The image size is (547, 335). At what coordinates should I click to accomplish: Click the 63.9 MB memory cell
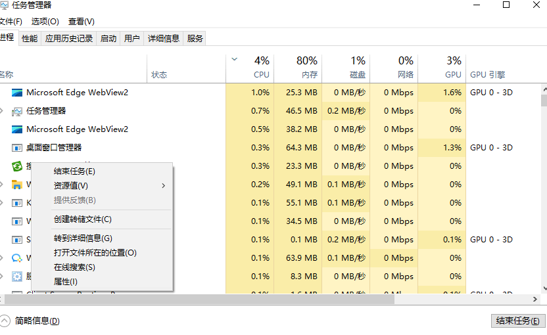[x=298, y=258]
